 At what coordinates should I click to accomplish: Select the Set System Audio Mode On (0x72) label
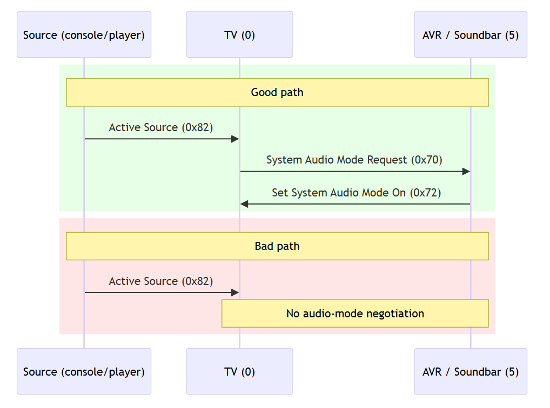pyautogui.click(x=356, y=193)
